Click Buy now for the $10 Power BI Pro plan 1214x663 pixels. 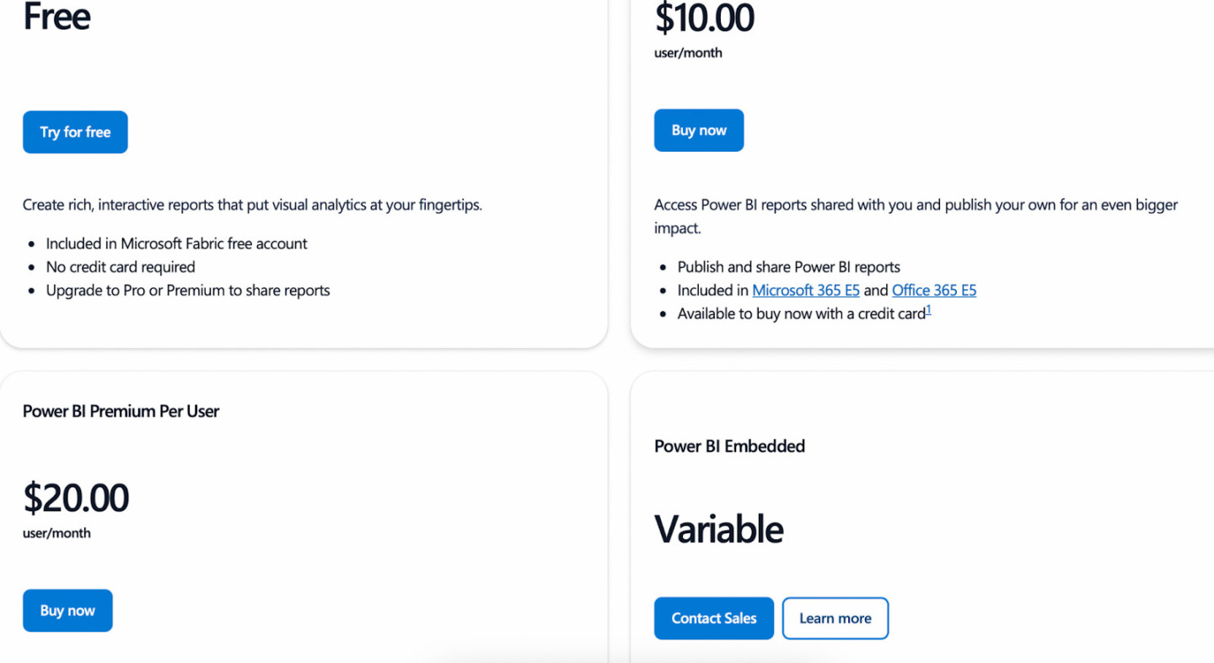pos(698,130)
